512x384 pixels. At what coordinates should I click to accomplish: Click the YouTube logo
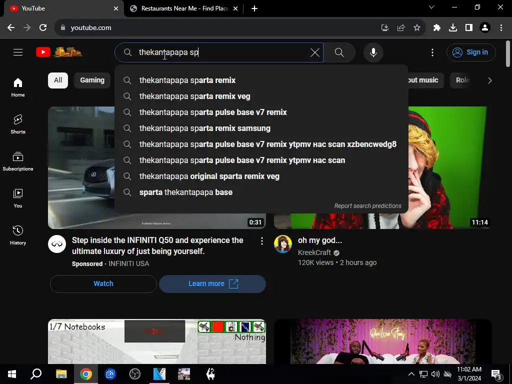[59, 52]
